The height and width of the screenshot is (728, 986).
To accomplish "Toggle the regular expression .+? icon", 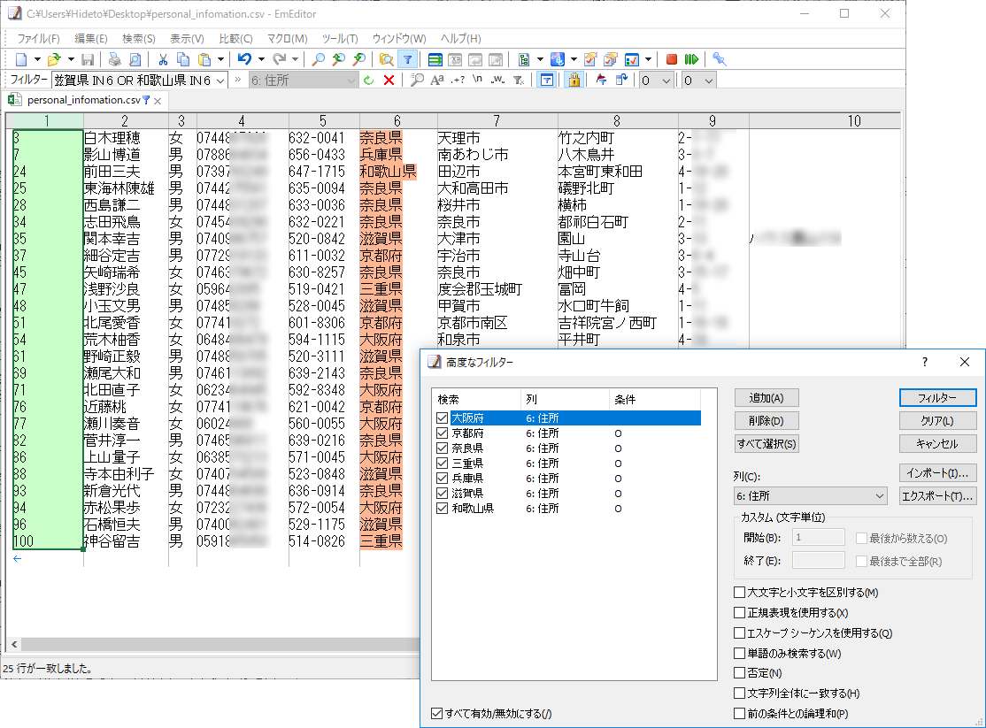I will pyautogui.click(x=458, y=80).
